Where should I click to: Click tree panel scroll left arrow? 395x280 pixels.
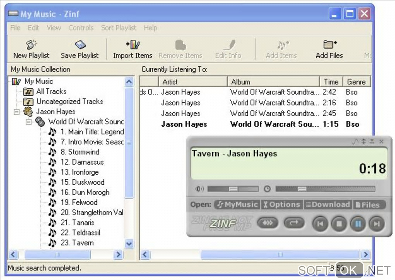13,254
